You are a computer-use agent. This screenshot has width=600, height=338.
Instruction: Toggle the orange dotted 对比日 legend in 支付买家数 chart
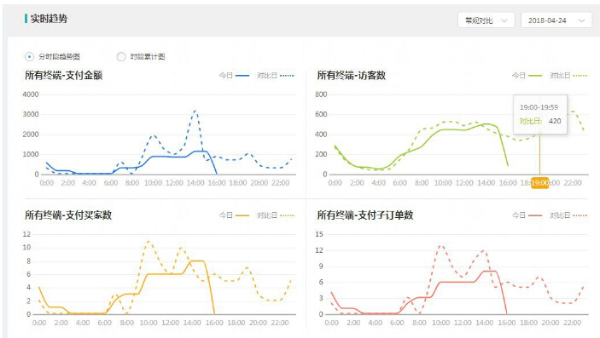pyautogui.click(x=275, y=215)
